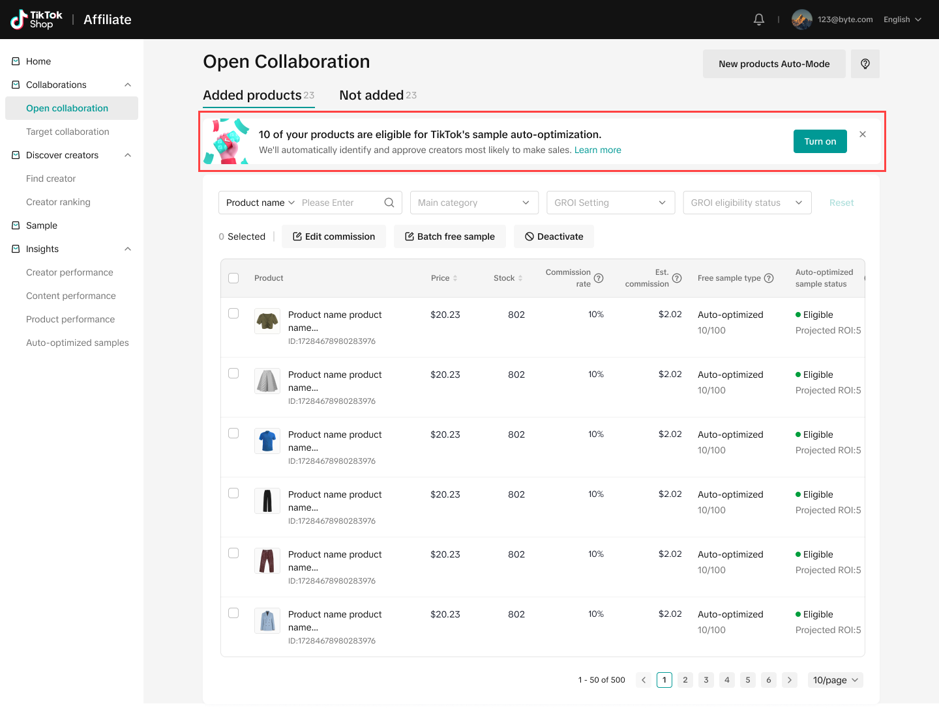Click the search magnifier icon
Image resolution: width=939 pixels, height=708 pixels.
(x=389, y=203)
